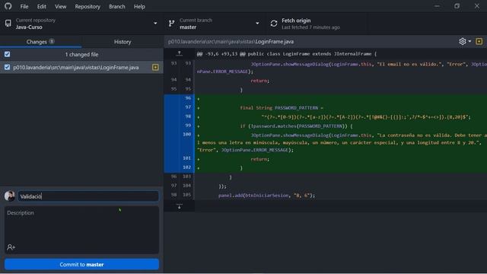Click the user avatar beside summary

pyautogui.click(x=10, y=196)
